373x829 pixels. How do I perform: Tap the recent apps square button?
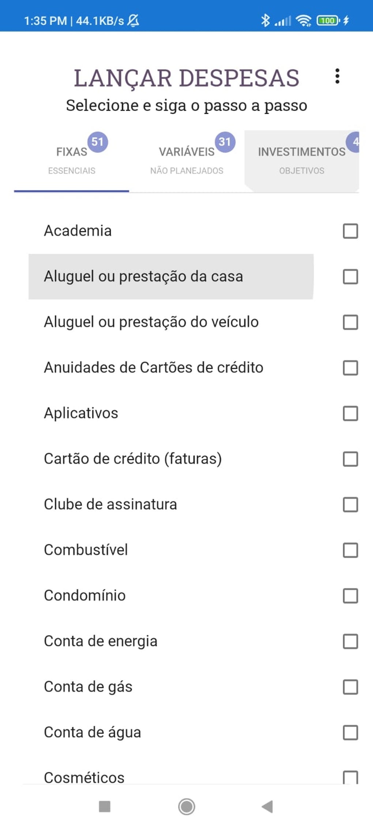(x=105, y=806)
